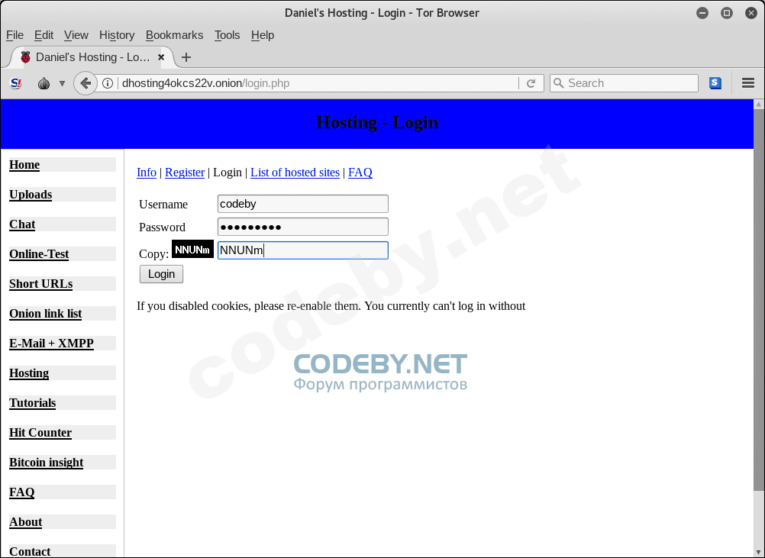Open List of hosted sites link
This screenshot has height=558, width=765.
click(295, 173)
